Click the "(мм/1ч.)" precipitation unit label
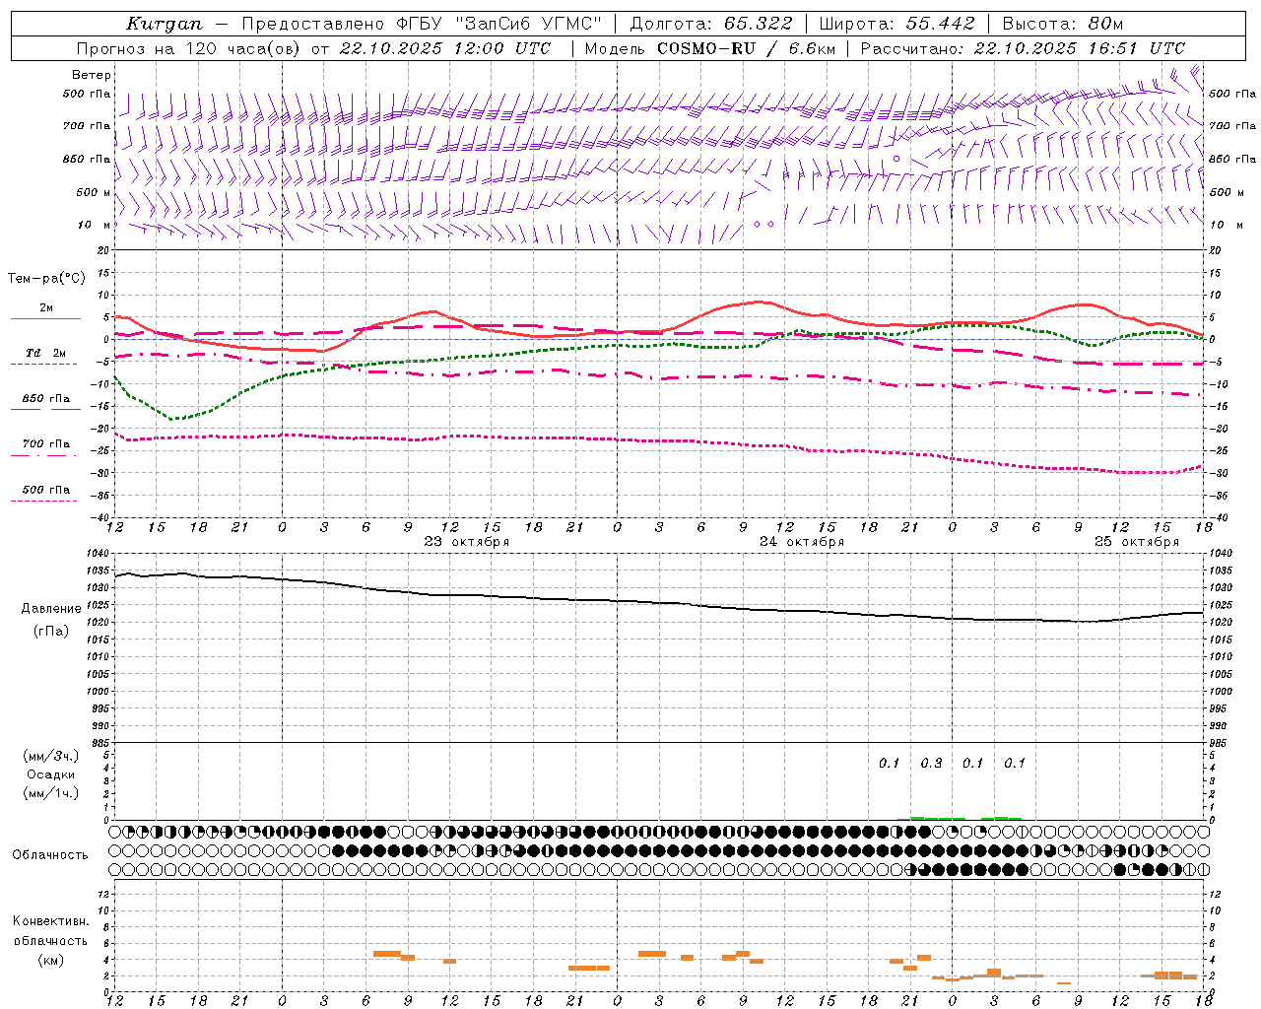The height and width of the screenshot is (1009, 1261). tap(51, 793)
